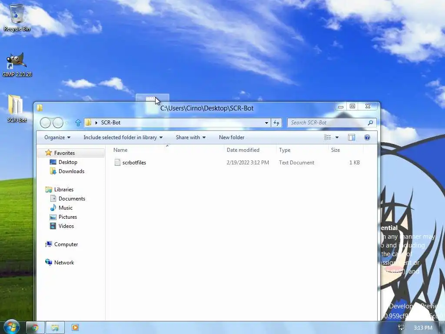
Task: Select the scrbotfiles file name
Action: [134, 163]
